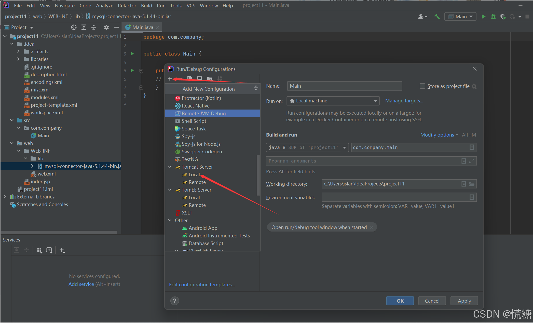This screenshot has width=533, height=323.
Task: Click the Cancel button
Action: pos(432,301)
